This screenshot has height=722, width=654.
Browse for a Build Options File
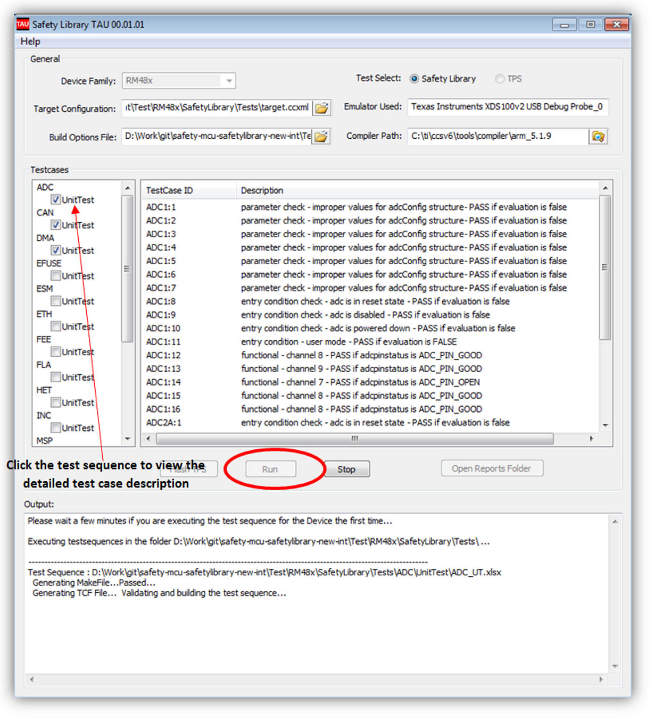click(321, 136)
